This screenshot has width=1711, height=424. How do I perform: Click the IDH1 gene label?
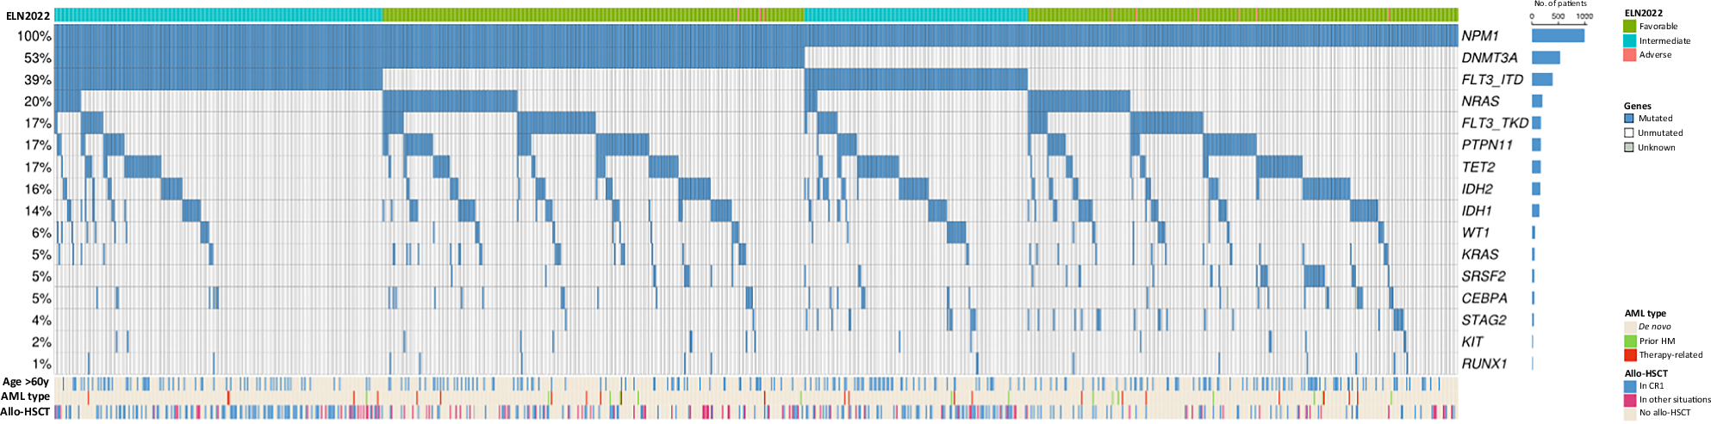(1477, 211)
